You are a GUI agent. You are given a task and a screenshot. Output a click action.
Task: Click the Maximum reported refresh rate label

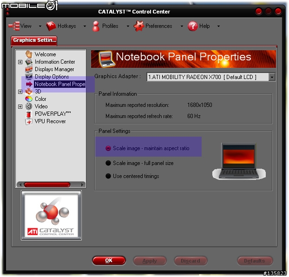(139, 116)
